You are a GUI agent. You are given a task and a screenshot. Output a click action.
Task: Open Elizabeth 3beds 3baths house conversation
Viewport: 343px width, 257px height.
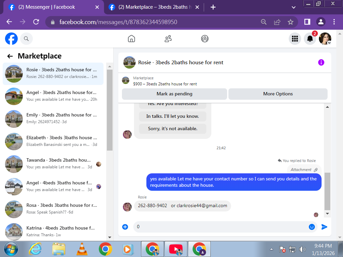[53, 141]
